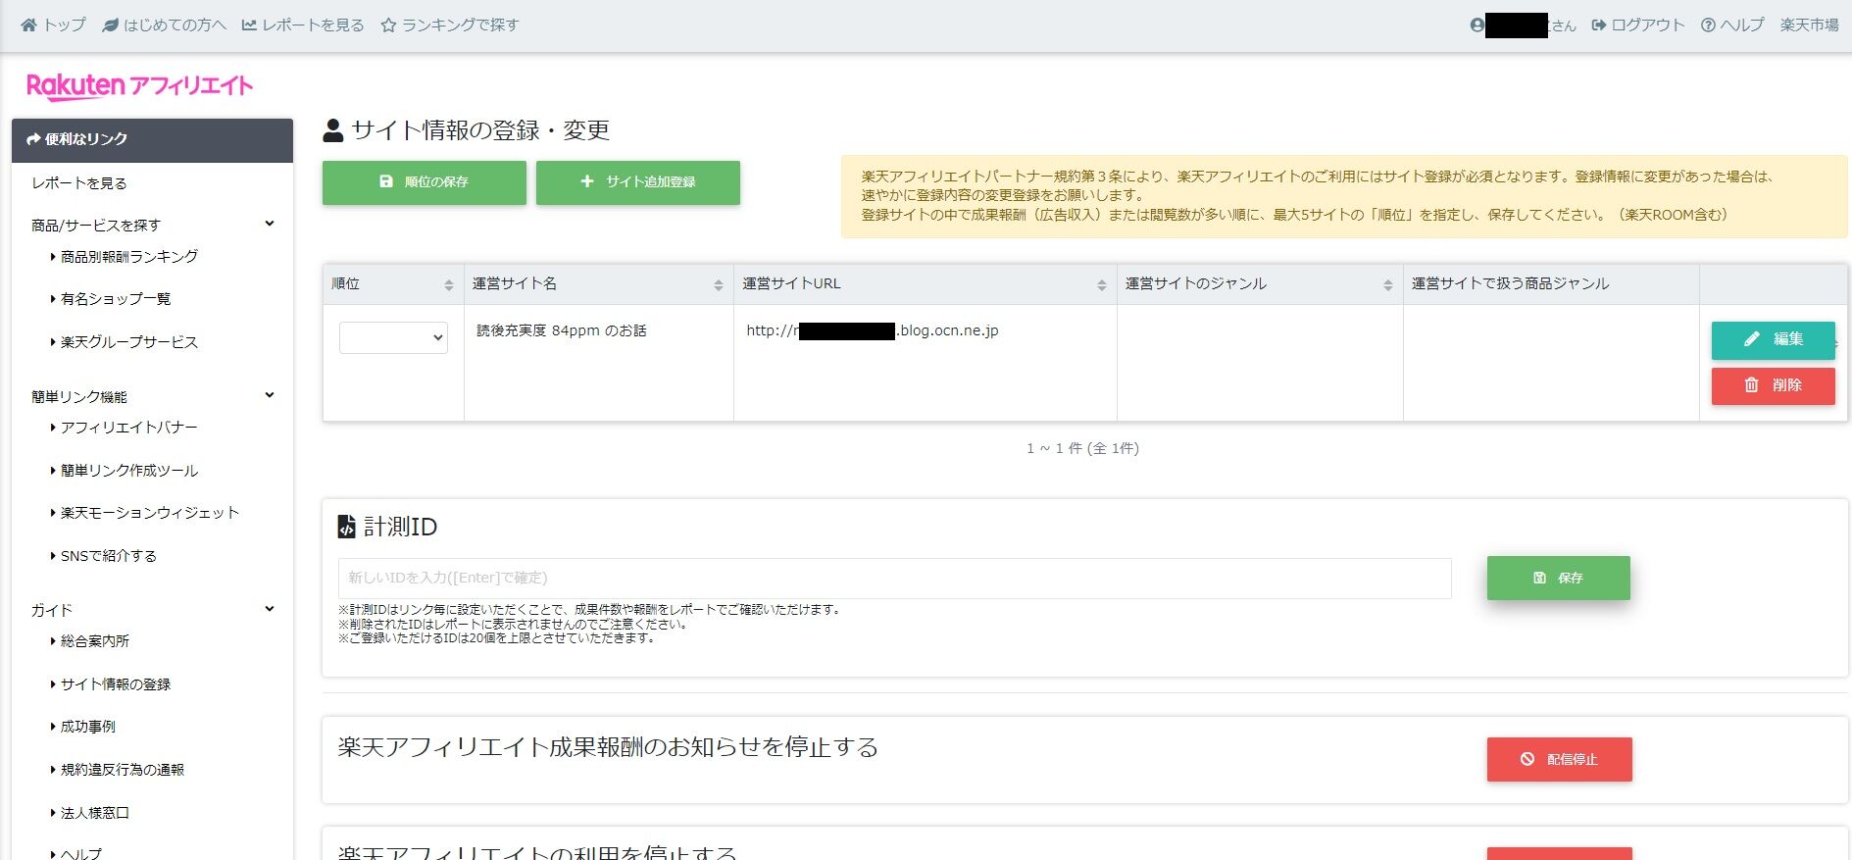Click the ban icon on 配信停止 button
The image size is (1852, 860).
coord(1527,760)
